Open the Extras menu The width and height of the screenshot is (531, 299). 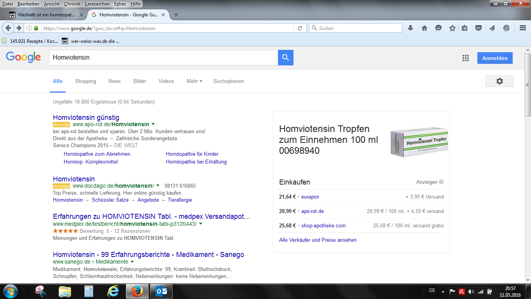pos(120,4)
